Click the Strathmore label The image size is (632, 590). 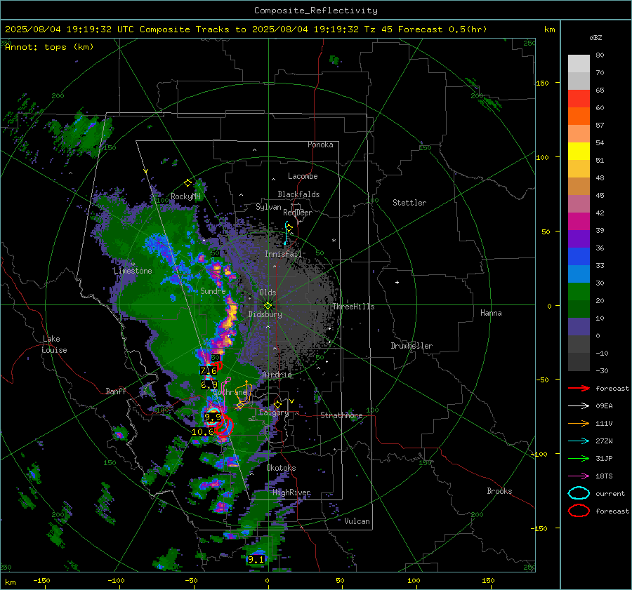(x=341, y=415)
